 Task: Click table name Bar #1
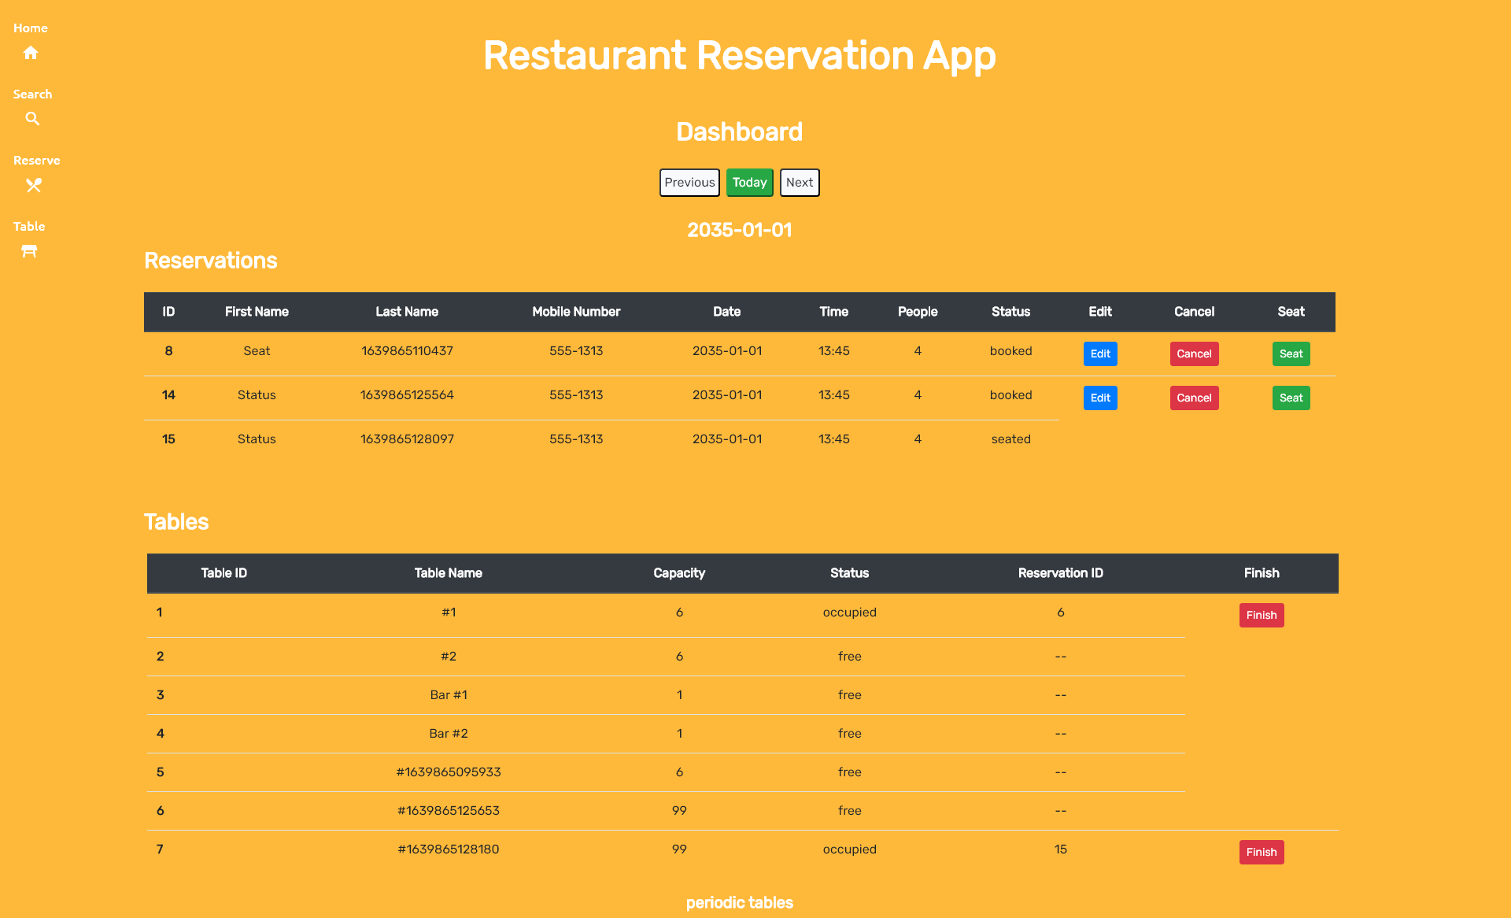[x=449, y=695]
